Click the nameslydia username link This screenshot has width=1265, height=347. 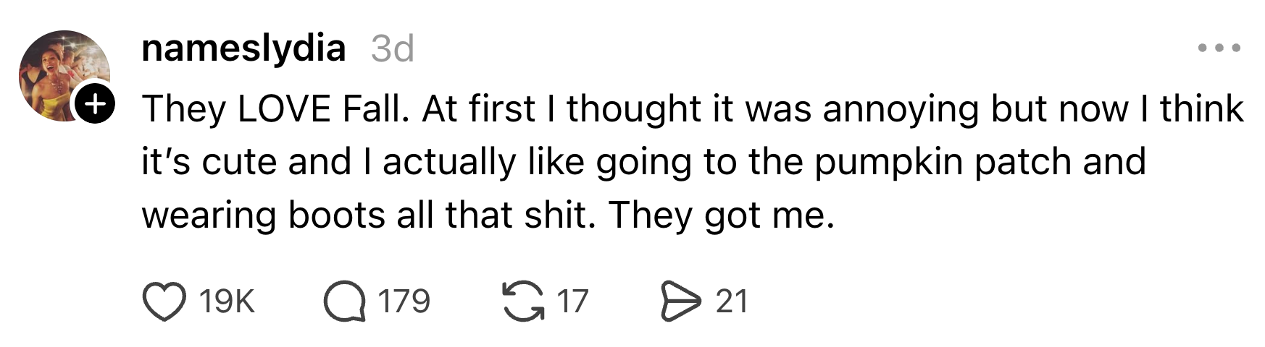(x=243, y=48)
